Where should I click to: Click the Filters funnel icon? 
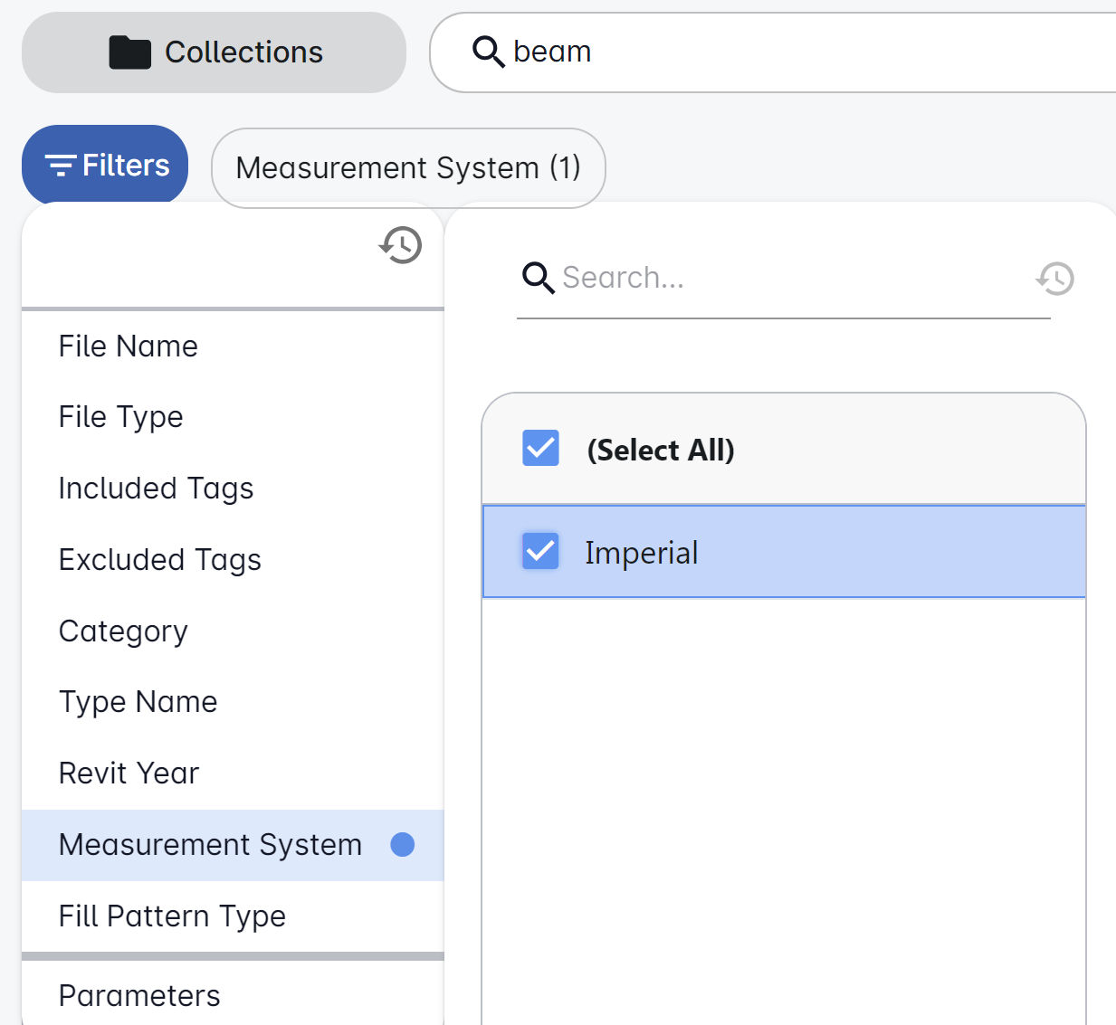(x=61, y=166)
